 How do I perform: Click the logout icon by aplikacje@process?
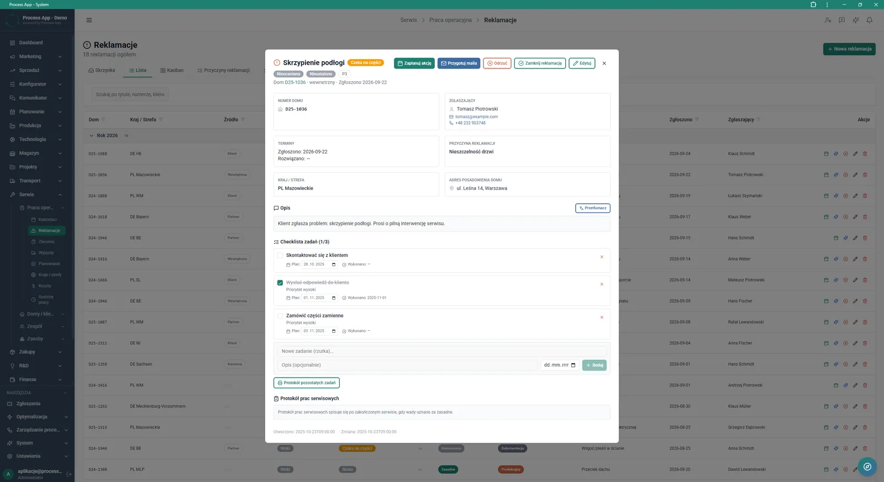[69, 474]
